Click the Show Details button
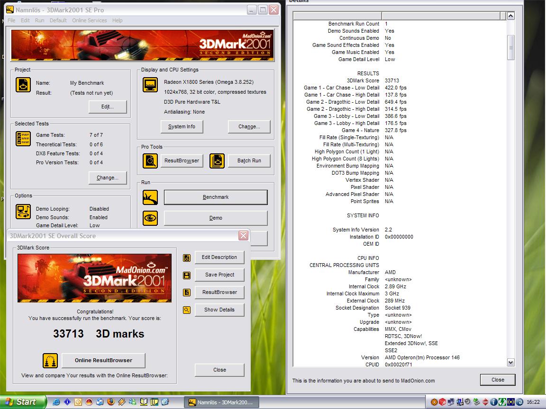The width and height of the screenshot is (546, 409). tap(219, 310)
